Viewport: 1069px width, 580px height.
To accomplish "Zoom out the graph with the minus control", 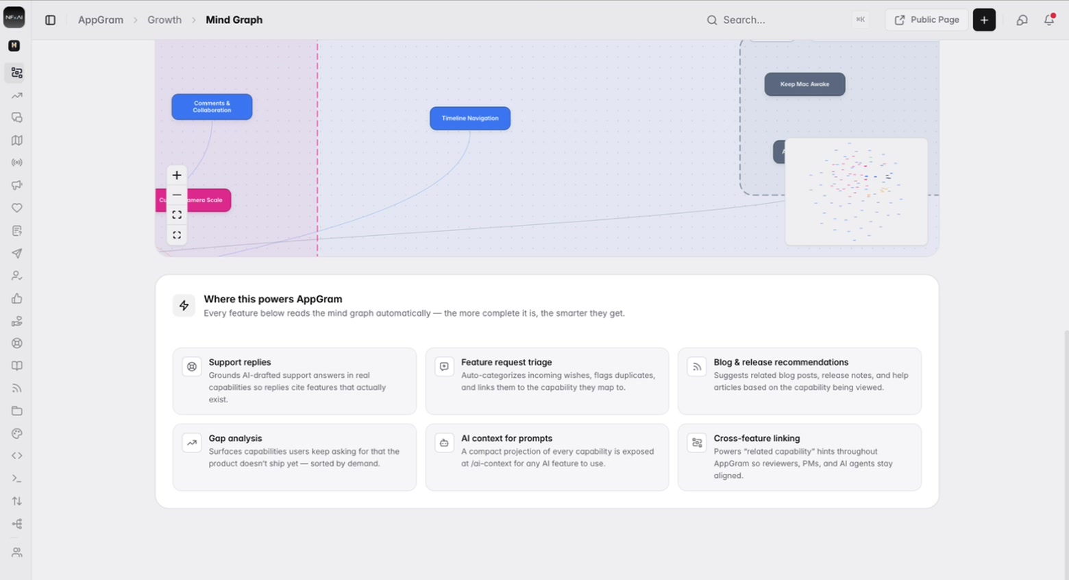I will tap(177, 195).
